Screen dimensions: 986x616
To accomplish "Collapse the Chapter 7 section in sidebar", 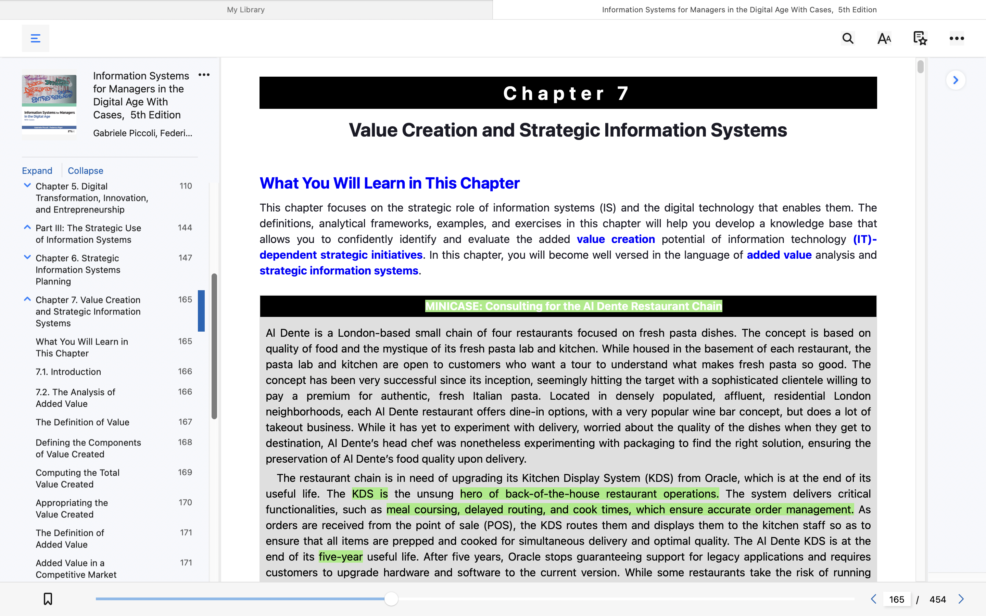I will coord(26,299).
